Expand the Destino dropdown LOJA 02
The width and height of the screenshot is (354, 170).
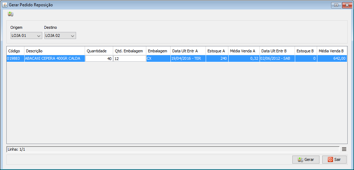click(x=60, y=35)
